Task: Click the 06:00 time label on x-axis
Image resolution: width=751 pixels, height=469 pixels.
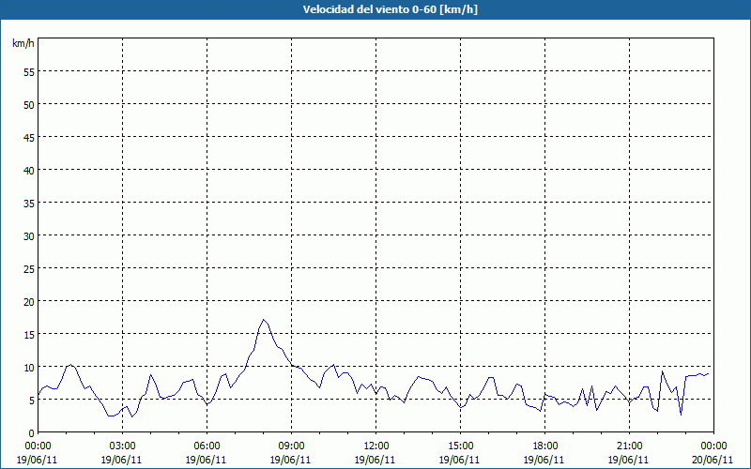Action: coord(207,446)
